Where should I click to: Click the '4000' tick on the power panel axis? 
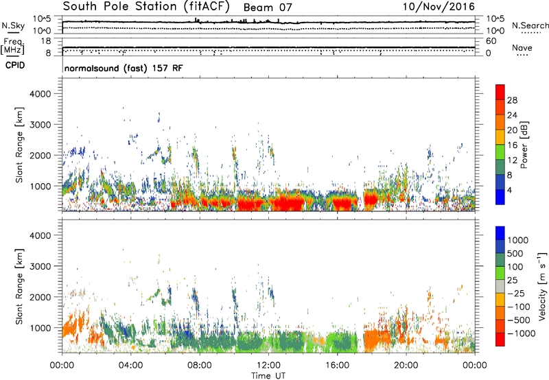(x=40, y=94)
